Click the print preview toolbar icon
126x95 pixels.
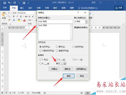click(x=24, y=3)
